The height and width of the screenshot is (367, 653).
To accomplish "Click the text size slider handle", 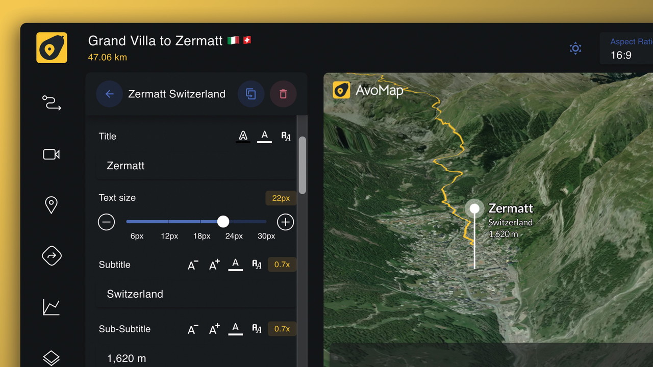I will (x=223, y=222).
